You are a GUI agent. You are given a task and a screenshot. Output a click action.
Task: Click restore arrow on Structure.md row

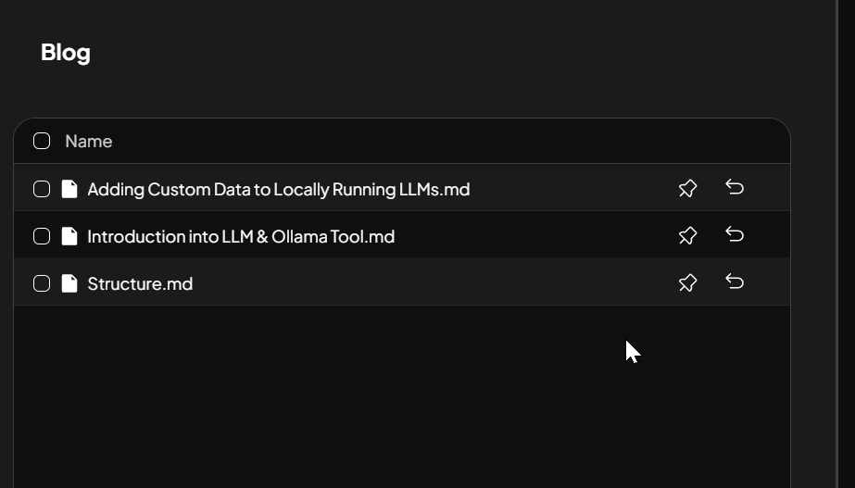[735, 282]
